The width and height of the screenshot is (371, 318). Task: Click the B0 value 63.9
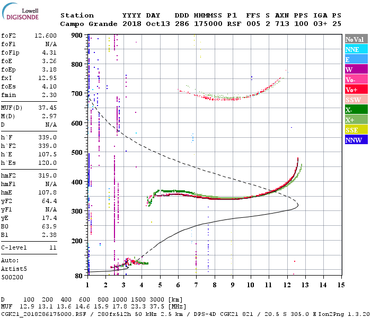pos(49,226)
